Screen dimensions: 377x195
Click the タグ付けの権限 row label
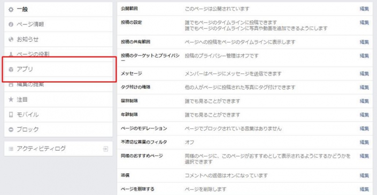point(135,87)
